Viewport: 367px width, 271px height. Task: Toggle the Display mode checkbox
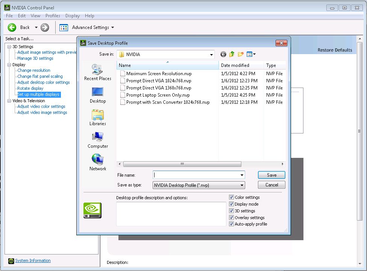(x=231, y=204)
